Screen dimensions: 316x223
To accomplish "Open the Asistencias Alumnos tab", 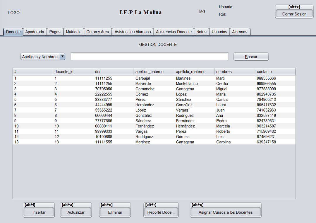I will (132, 32).
